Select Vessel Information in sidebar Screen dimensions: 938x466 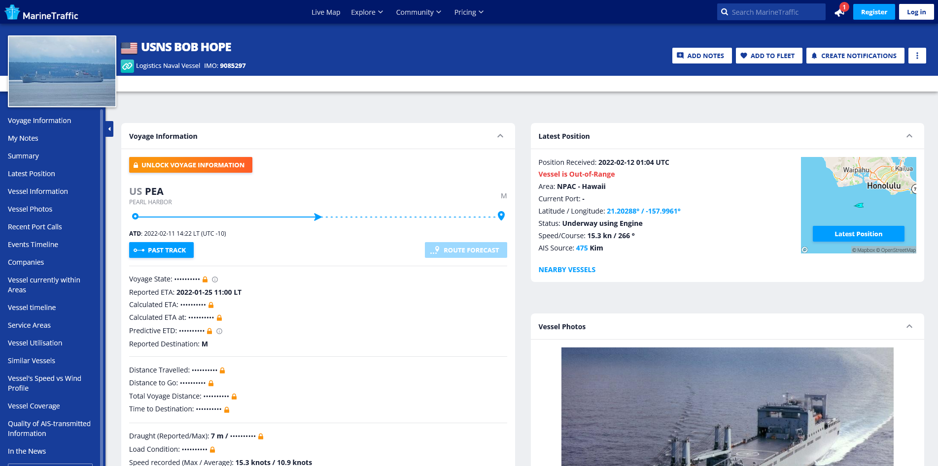tap(38, 191)
